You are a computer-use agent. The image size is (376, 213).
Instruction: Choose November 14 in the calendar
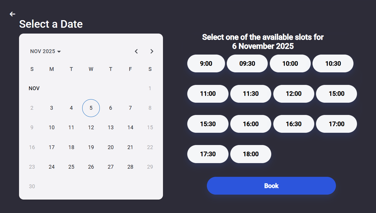[130, 128]
